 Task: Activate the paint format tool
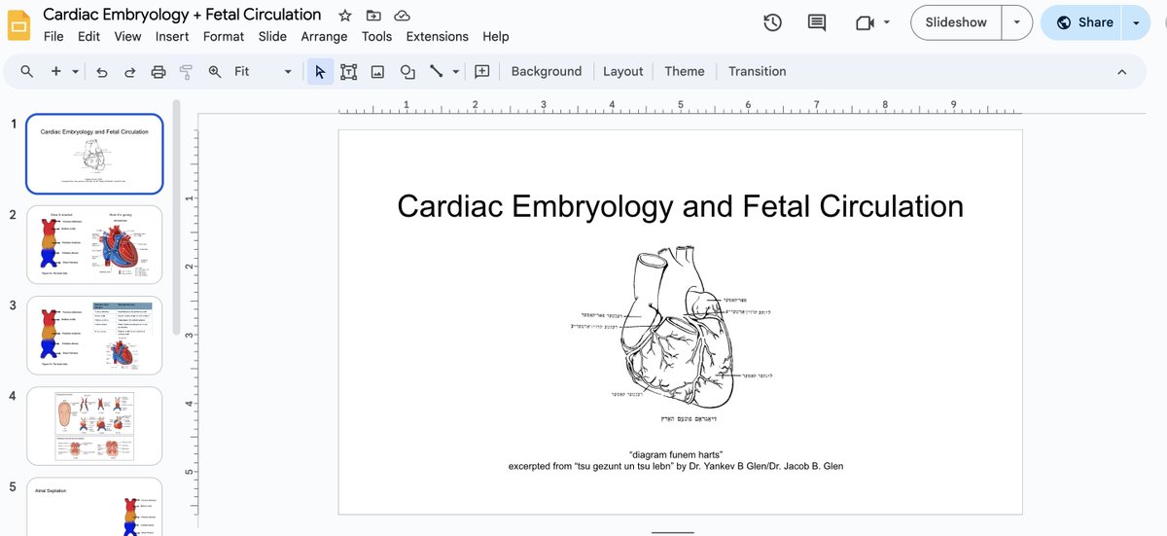pos(186,71)
